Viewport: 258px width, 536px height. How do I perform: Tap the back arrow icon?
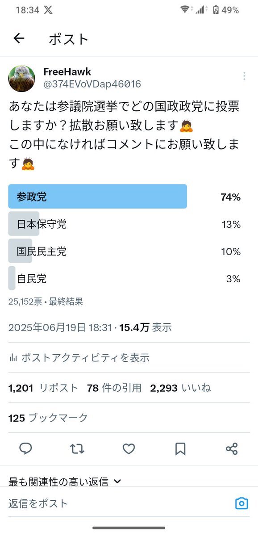pos(19,39)
